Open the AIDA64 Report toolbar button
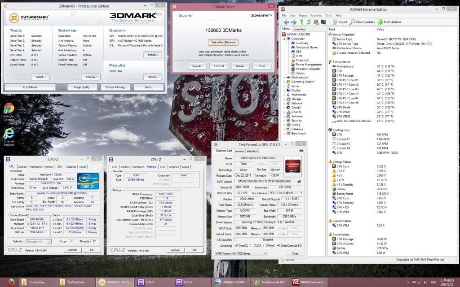Viewport: 460px width, 287px height. [x=340, y=22]
